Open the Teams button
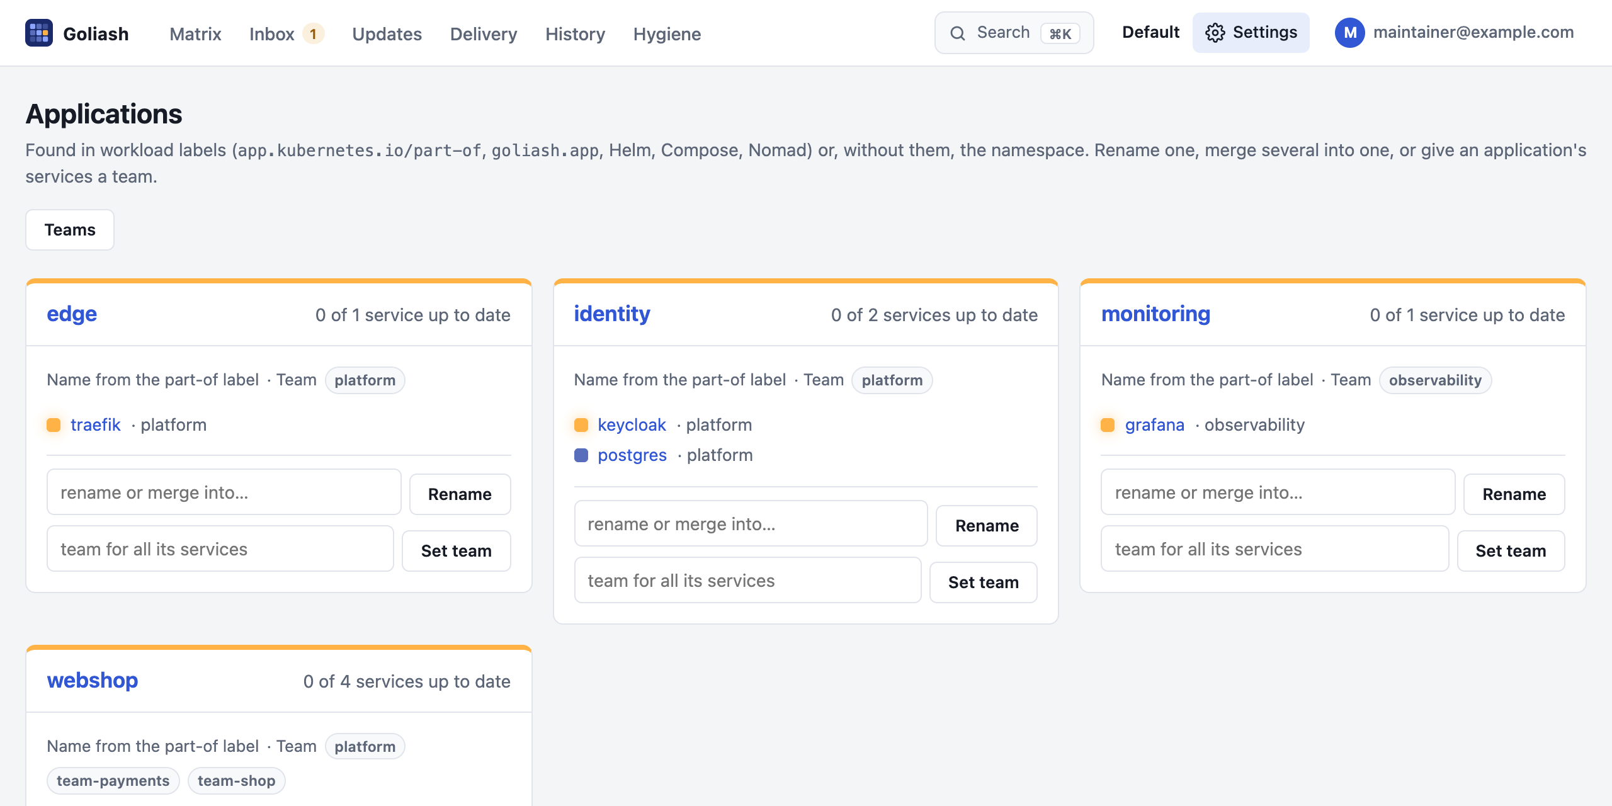 [70, 230]
